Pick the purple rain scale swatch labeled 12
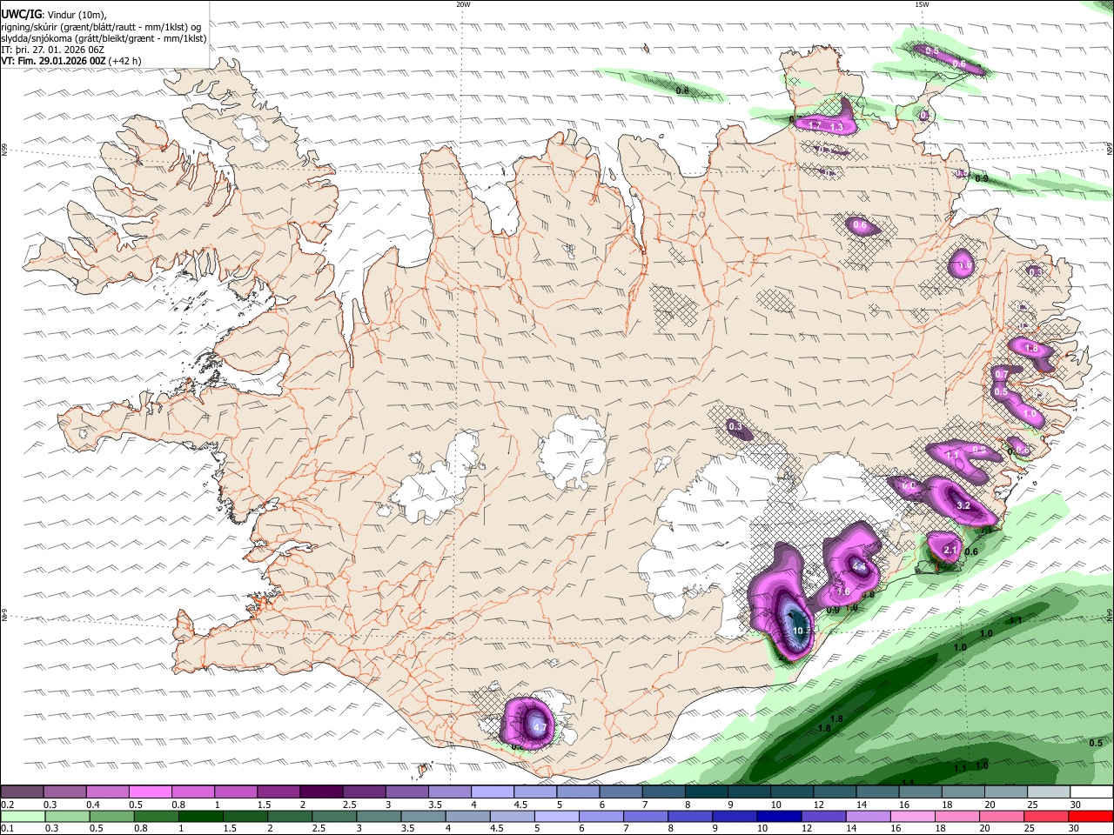The height and width of the screenshot is (835, 1114). [x=822, y=817]
